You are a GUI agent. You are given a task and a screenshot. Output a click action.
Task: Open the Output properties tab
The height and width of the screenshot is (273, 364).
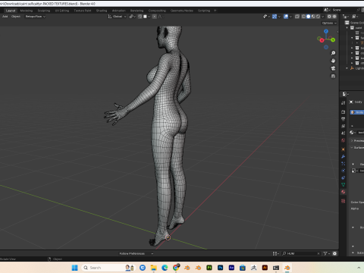pyautogui.click(x=344, y=119)
